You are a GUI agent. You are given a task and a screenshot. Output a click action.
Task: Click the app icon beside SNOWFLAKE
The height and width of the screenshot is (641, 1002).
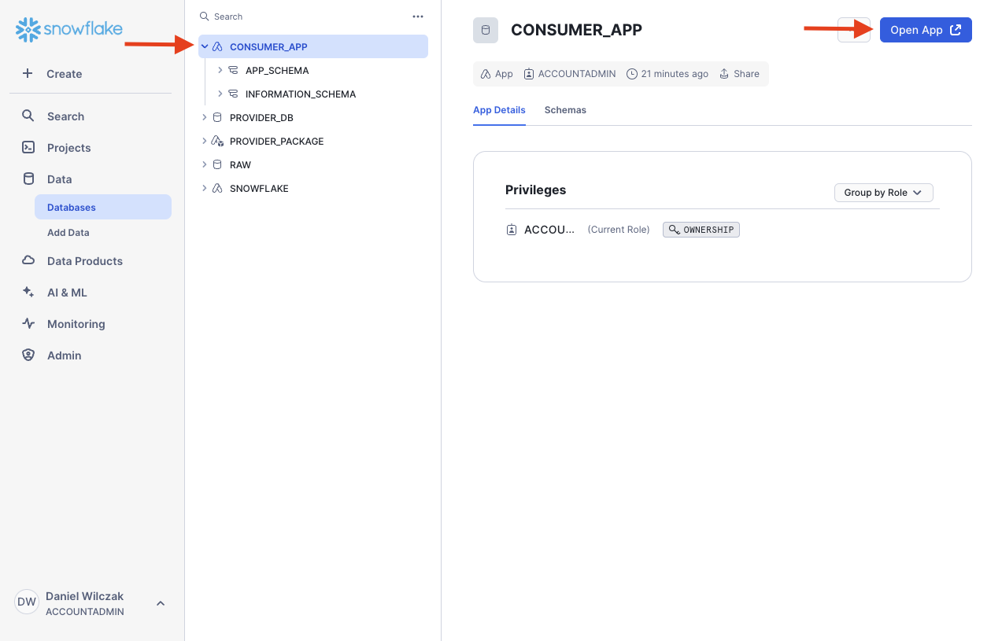(x=218, y=188)
